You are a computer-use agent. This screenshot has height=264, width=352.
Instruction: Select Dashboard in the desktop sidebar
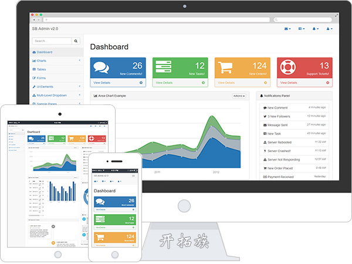pyautogui.click(x=56, y=52)
